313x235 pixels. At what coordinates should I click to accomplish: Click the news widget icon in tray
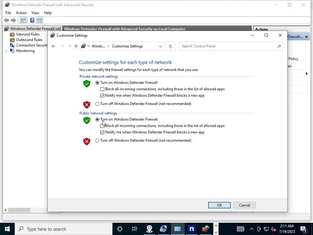(240, 229)
